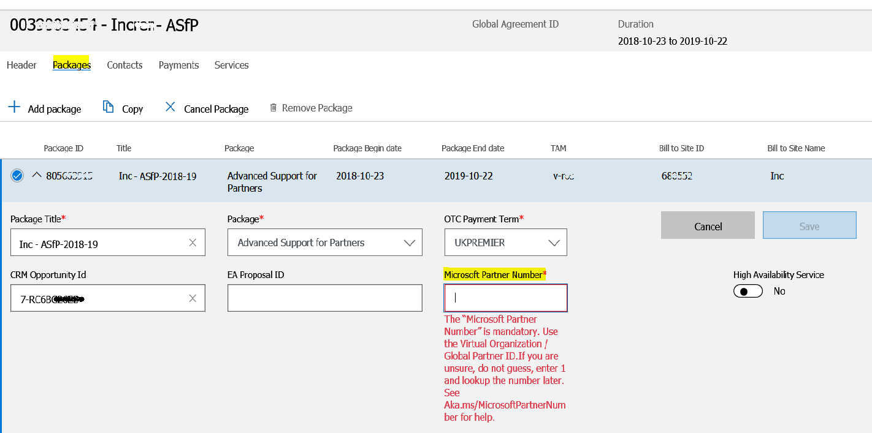This screenshot has width=872, height=433.
Task: Clear the CRM Opportunity Id with X
Action: (193, 298)
